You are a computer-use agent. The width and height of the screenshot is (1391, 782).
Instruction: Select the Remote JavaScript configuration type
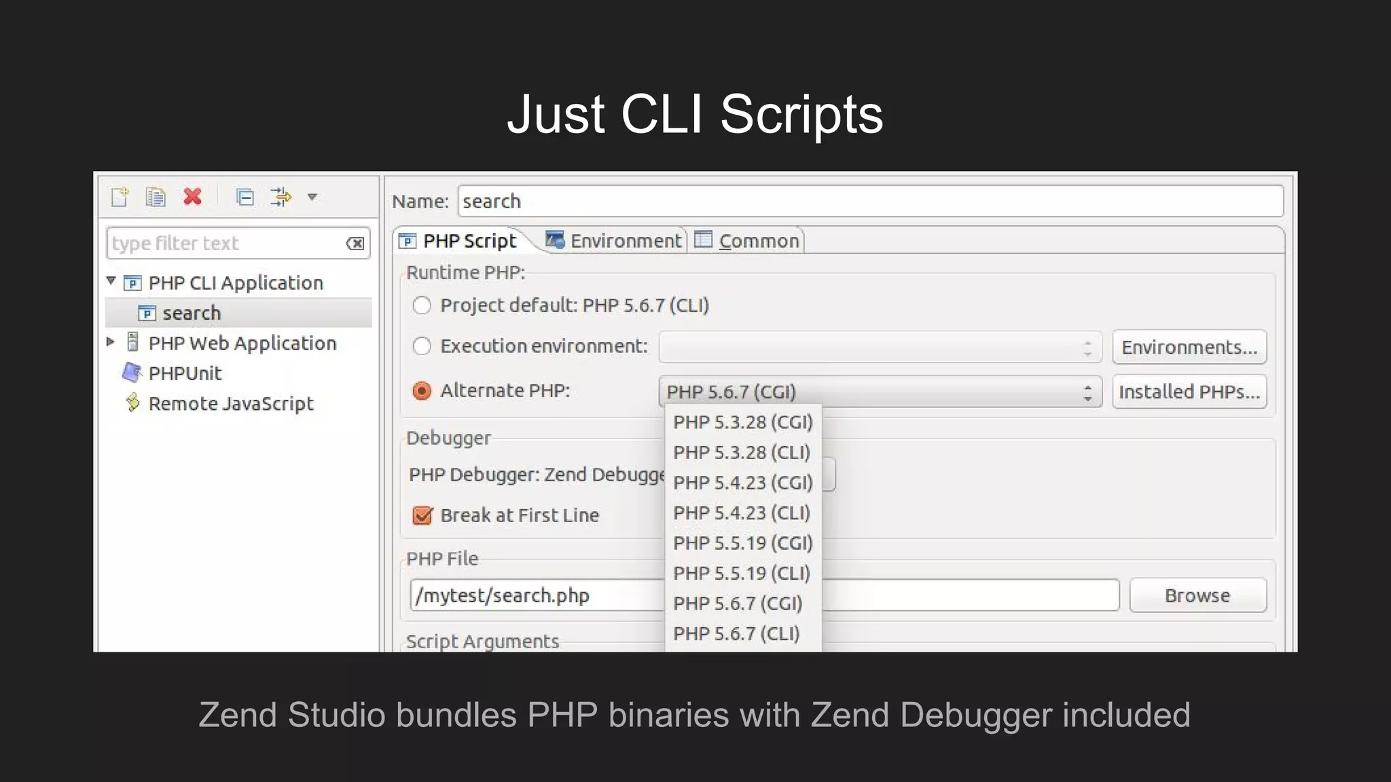(231, 403)
